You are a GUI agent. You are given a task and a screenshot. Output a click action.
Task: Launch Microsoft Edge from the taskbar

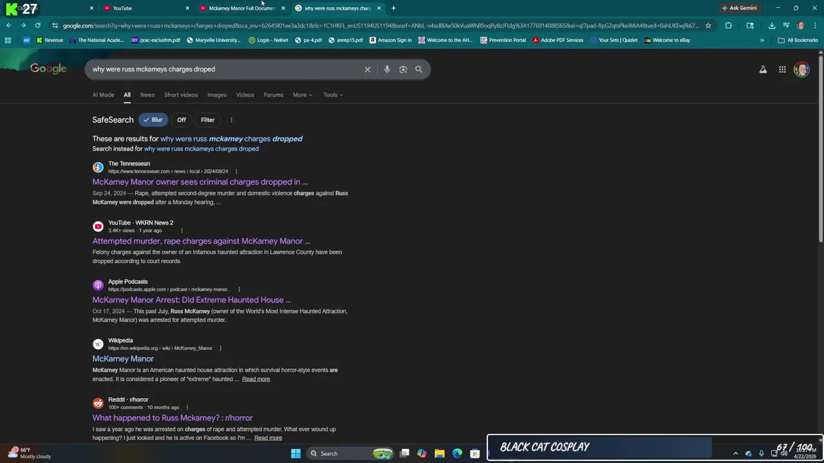click(457, 454)
